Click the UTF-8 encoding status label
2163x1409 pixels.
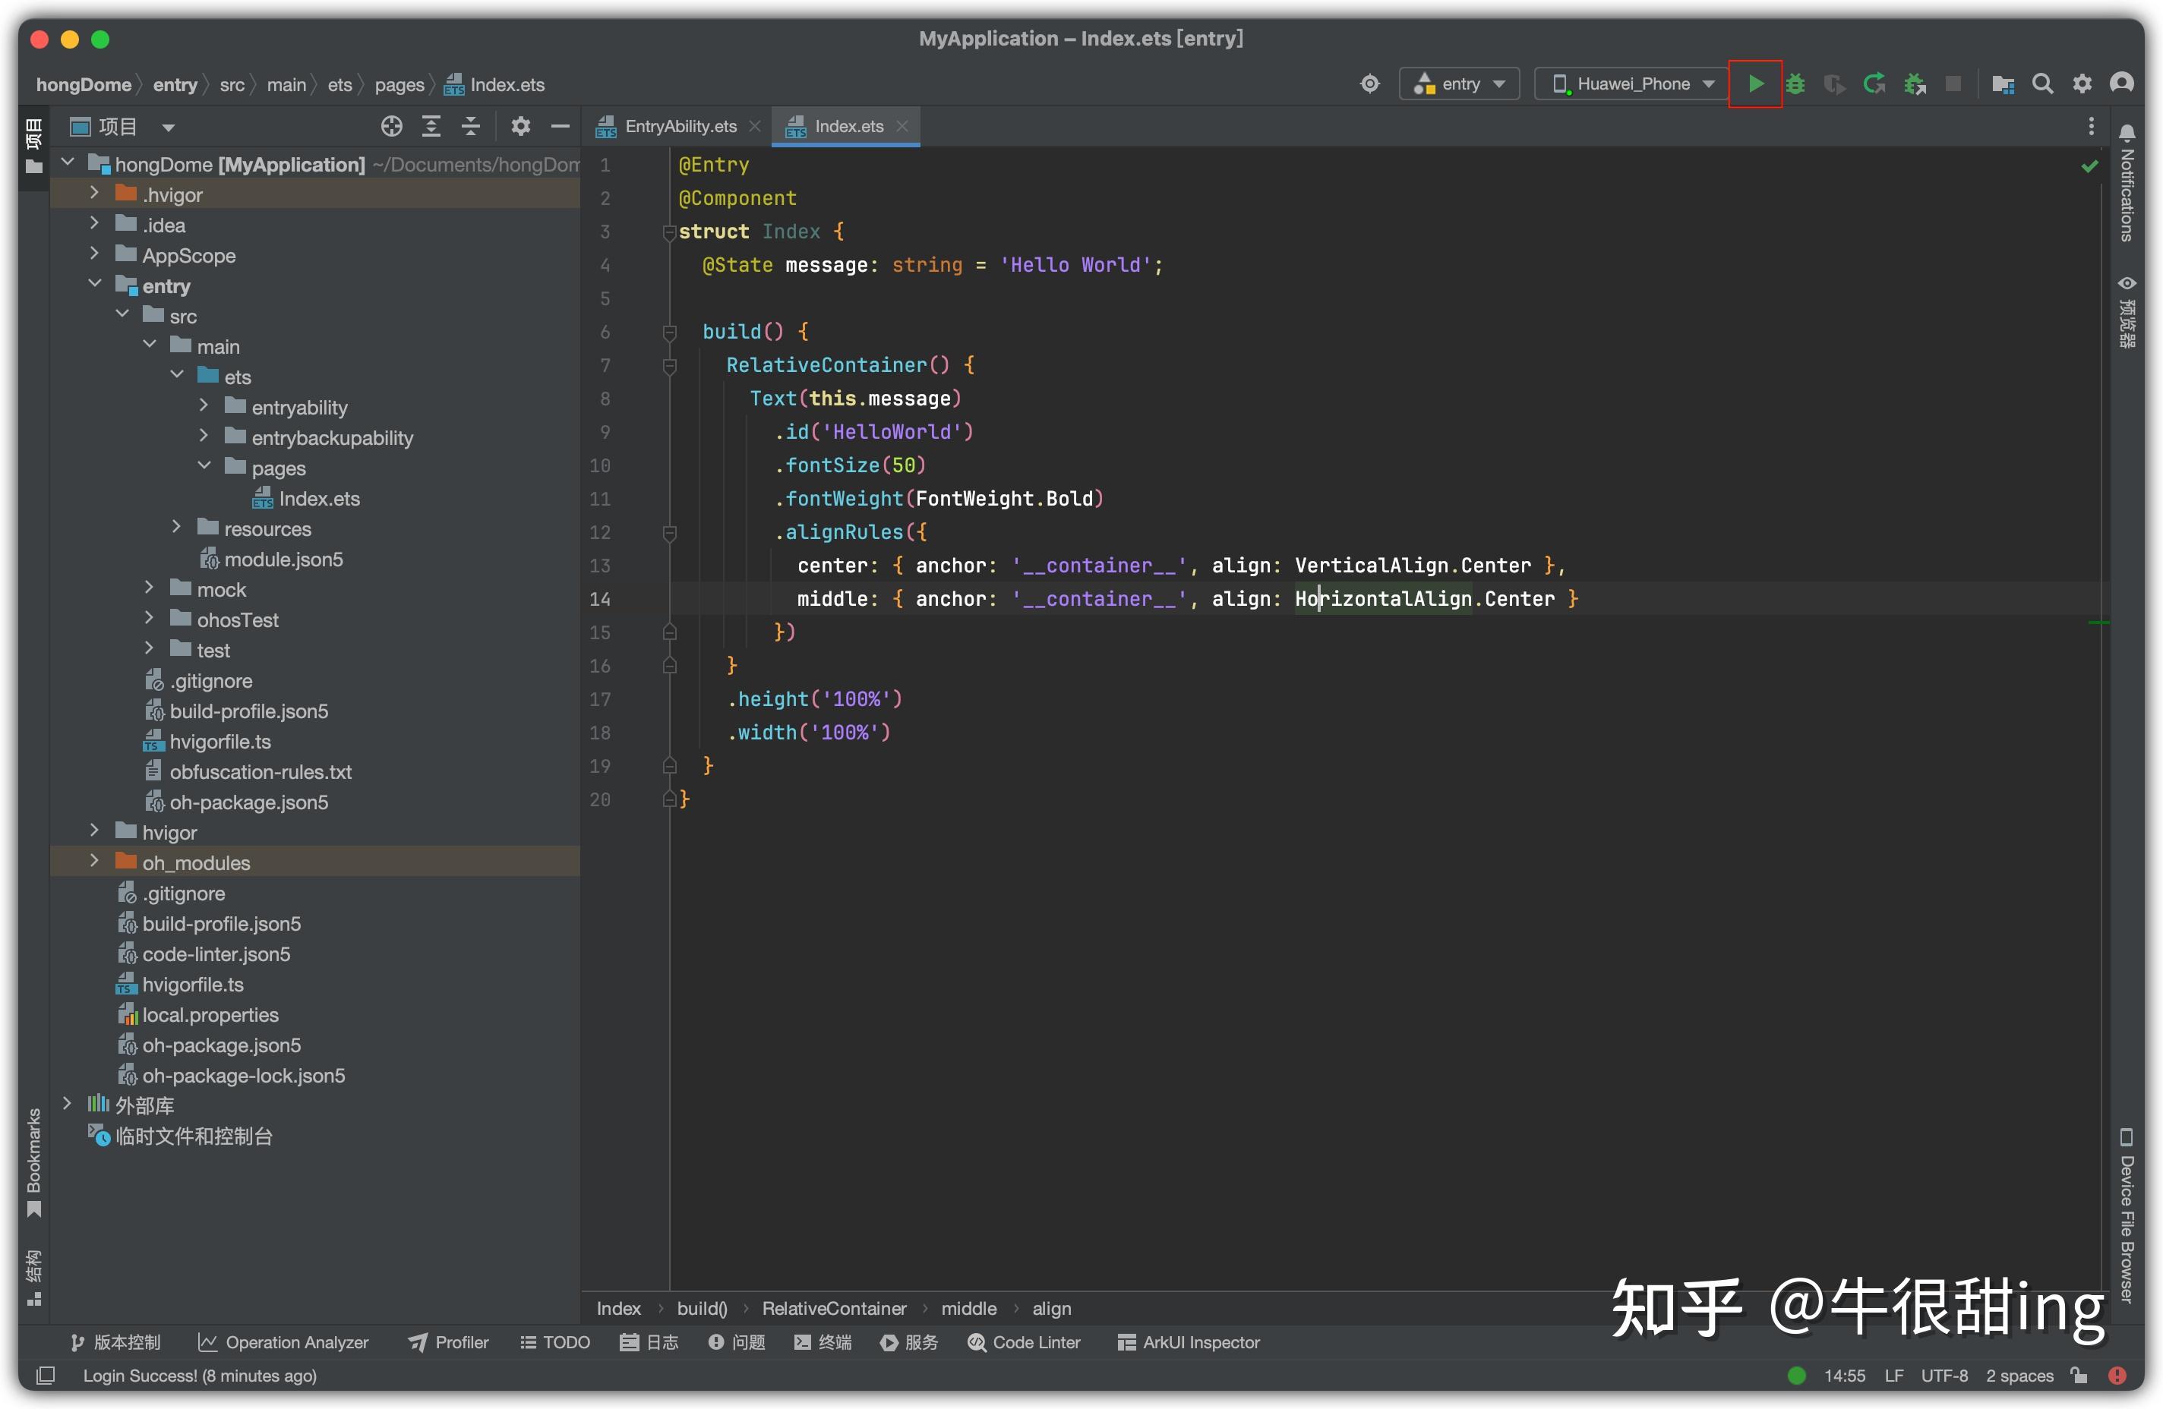[x=1944, y=1376]
